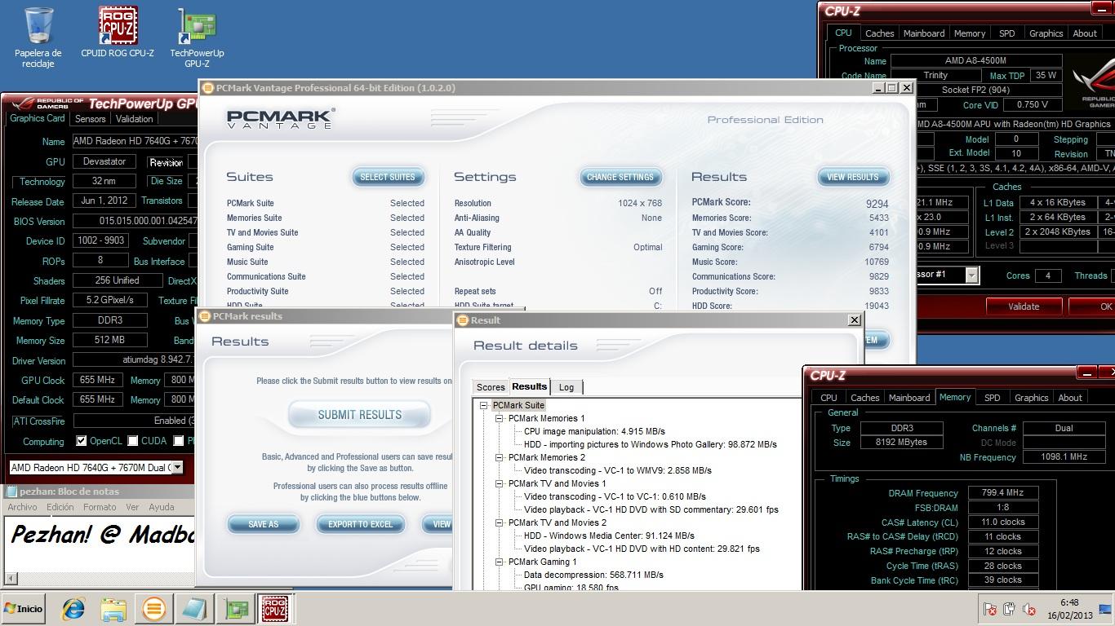This screenshot has height=626, width=1115.
Task: Click the Result window title icon
Action: pyautogui.click(x=463, y=320)
